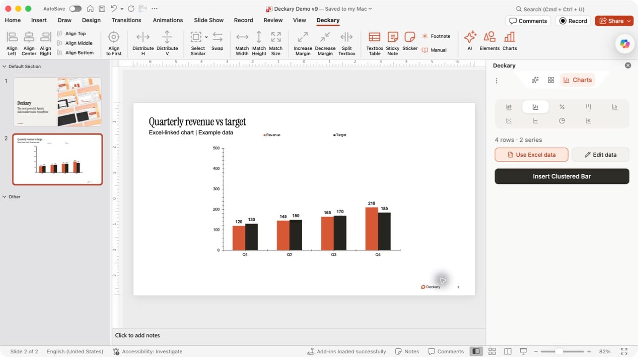The height and width of the screenshot is (357, 638).
Task: Click Distribute V icon
Action: point(167,37)
